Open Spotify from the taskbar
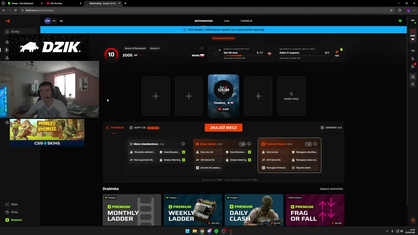 (x=216, y=231)
